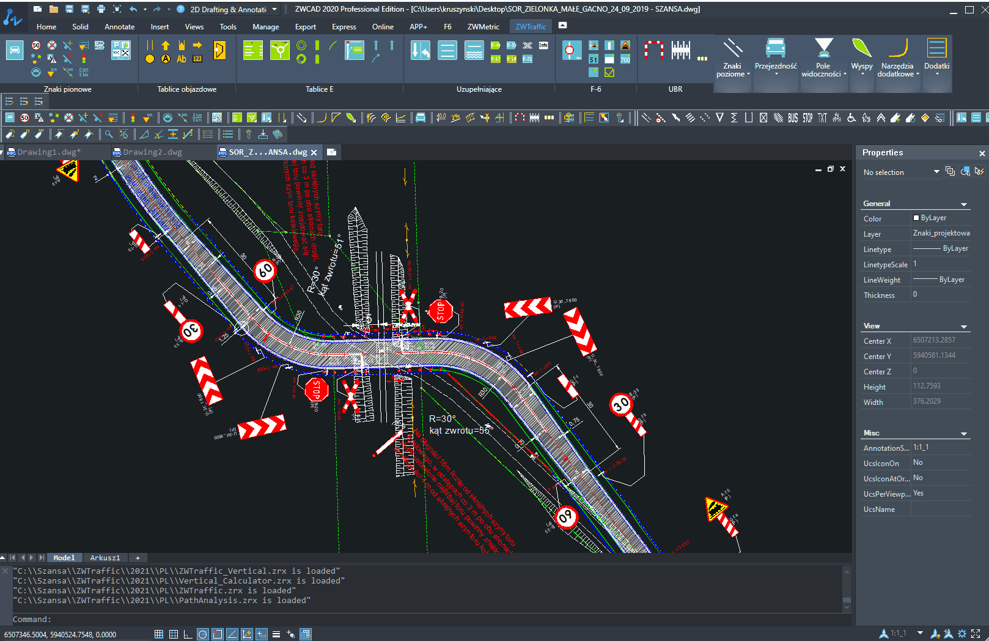Insert the green roundabout E-board
This screenshot has width=989, height=641.
click(x=279, y=50)
